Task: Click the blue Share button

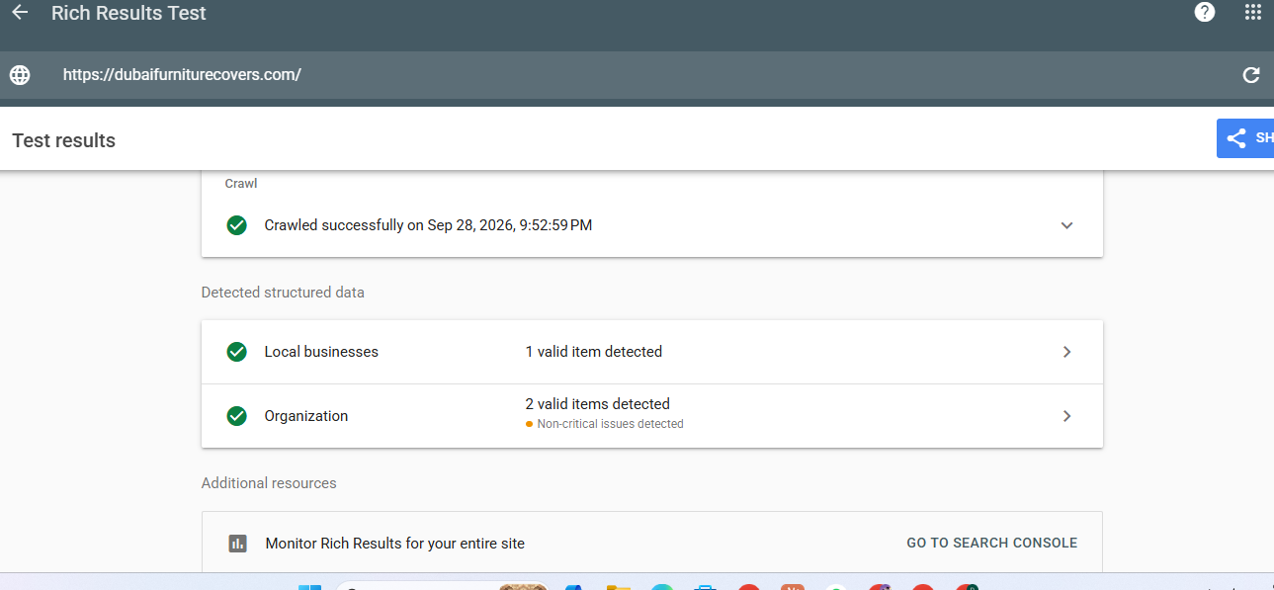Action: click(1245, 138)
